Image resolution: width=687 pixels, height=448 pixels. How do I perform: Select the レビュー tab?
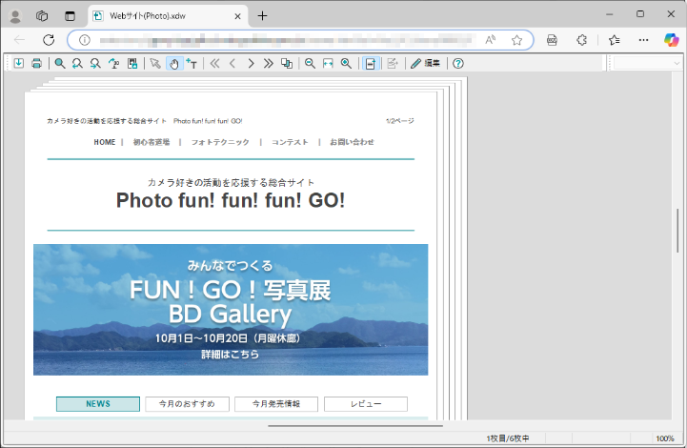(366, 404)
